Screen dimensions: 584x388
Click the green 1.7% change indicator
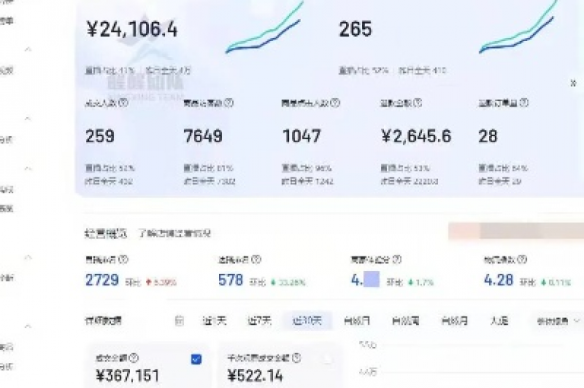[421, 282]
